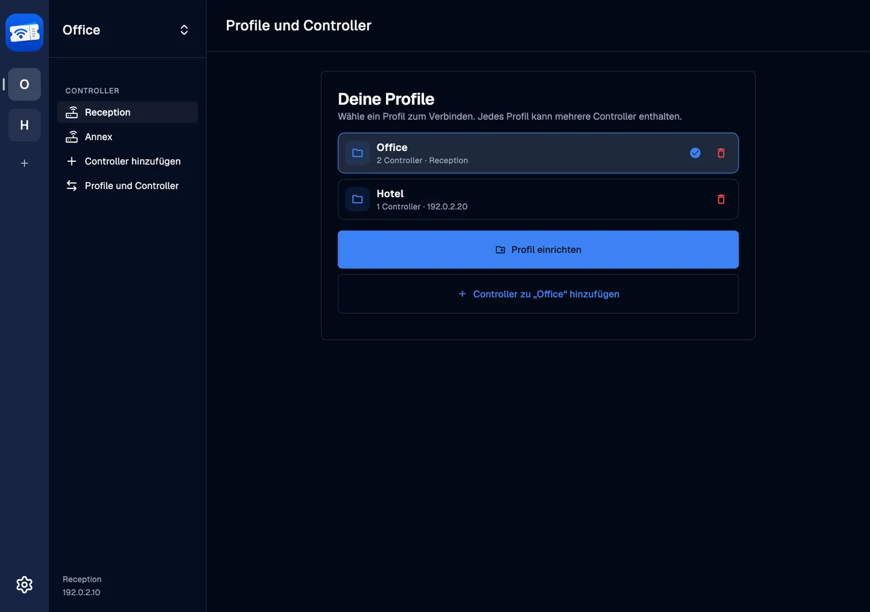Click the "1 Controller · 192.0.2.20" subtitle

pyautogui.click(x=422, y=207)
